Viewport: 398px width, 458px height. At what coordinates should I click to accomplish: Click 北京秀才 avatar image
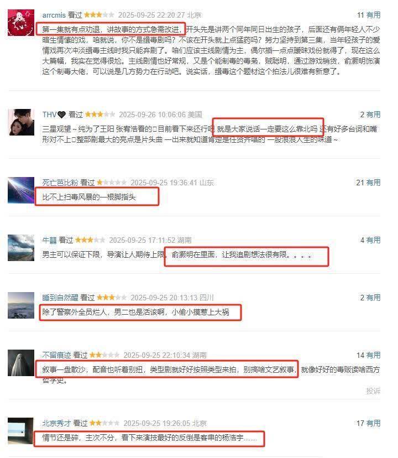[21, 431]
